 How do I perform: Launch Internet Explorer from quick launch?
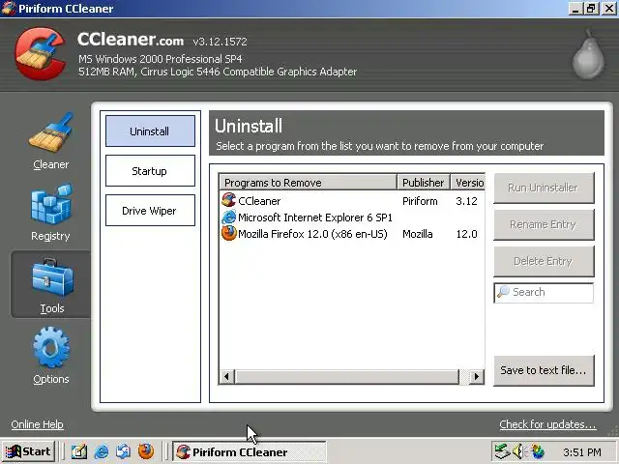pos(102,451)
